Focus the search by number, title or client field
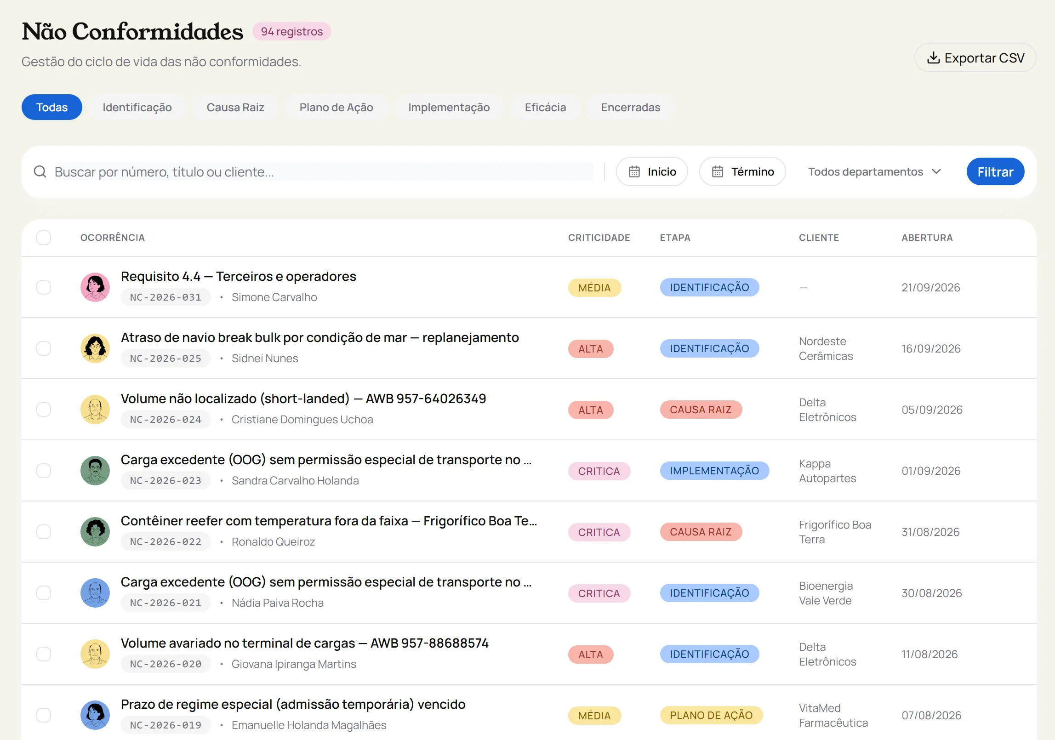This screenshot has height=740, width=1055. pyautogui.click(x=324, y=172)
